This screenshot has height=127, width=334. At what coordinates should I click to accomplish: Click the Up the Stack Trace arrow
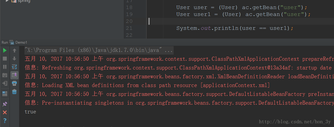point(14,50)
